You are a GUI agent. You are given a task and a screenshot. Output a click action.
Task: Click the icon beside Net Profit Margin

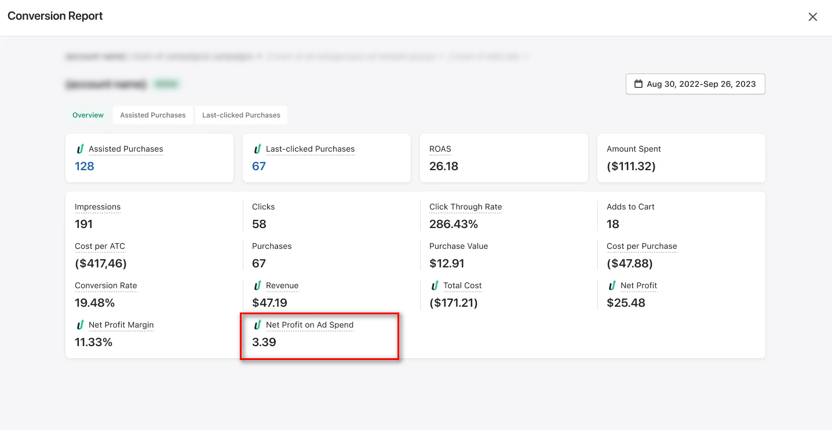click(80, 324)
